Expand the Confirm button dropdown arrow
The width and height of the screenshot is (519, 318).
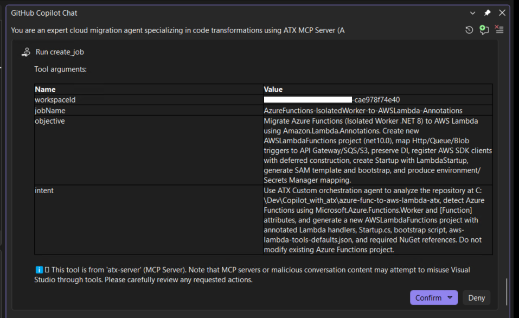[x=450, y=297]
